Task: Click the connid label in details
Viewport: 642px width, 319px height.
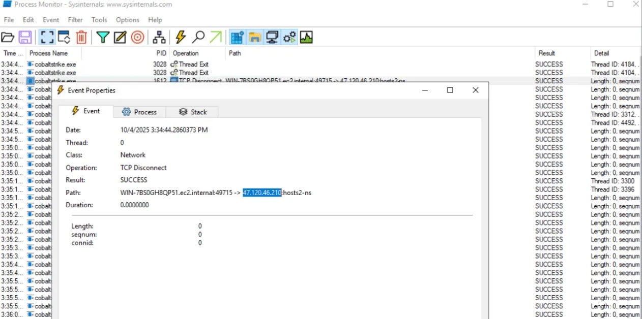Action: [82, 243]
